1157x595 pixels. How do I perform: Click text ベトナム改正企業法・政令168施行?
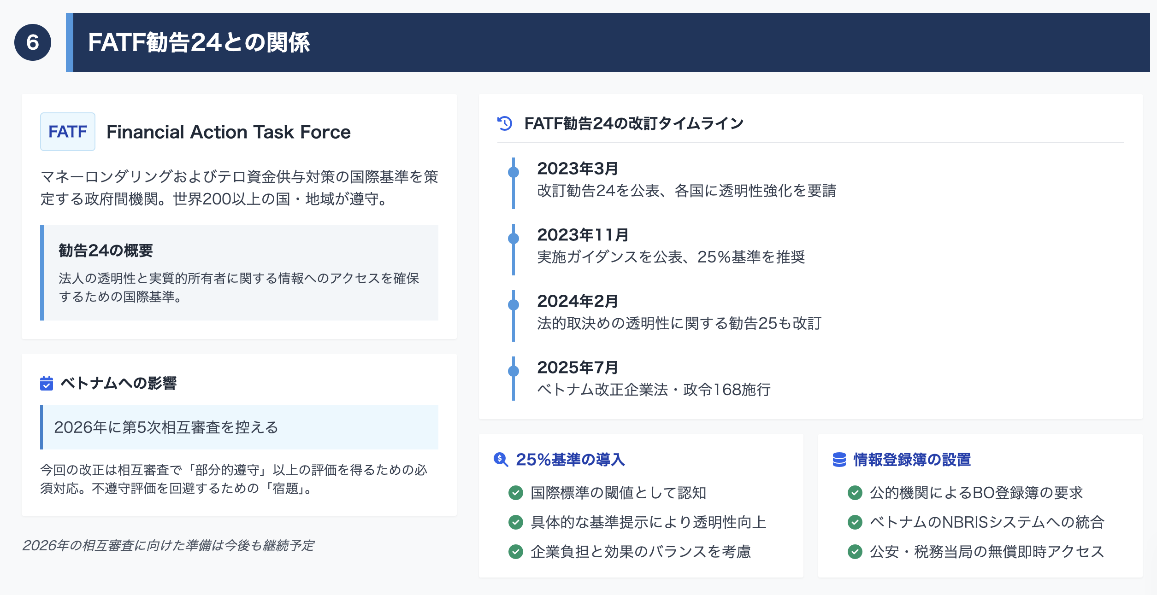pos(654,390)
